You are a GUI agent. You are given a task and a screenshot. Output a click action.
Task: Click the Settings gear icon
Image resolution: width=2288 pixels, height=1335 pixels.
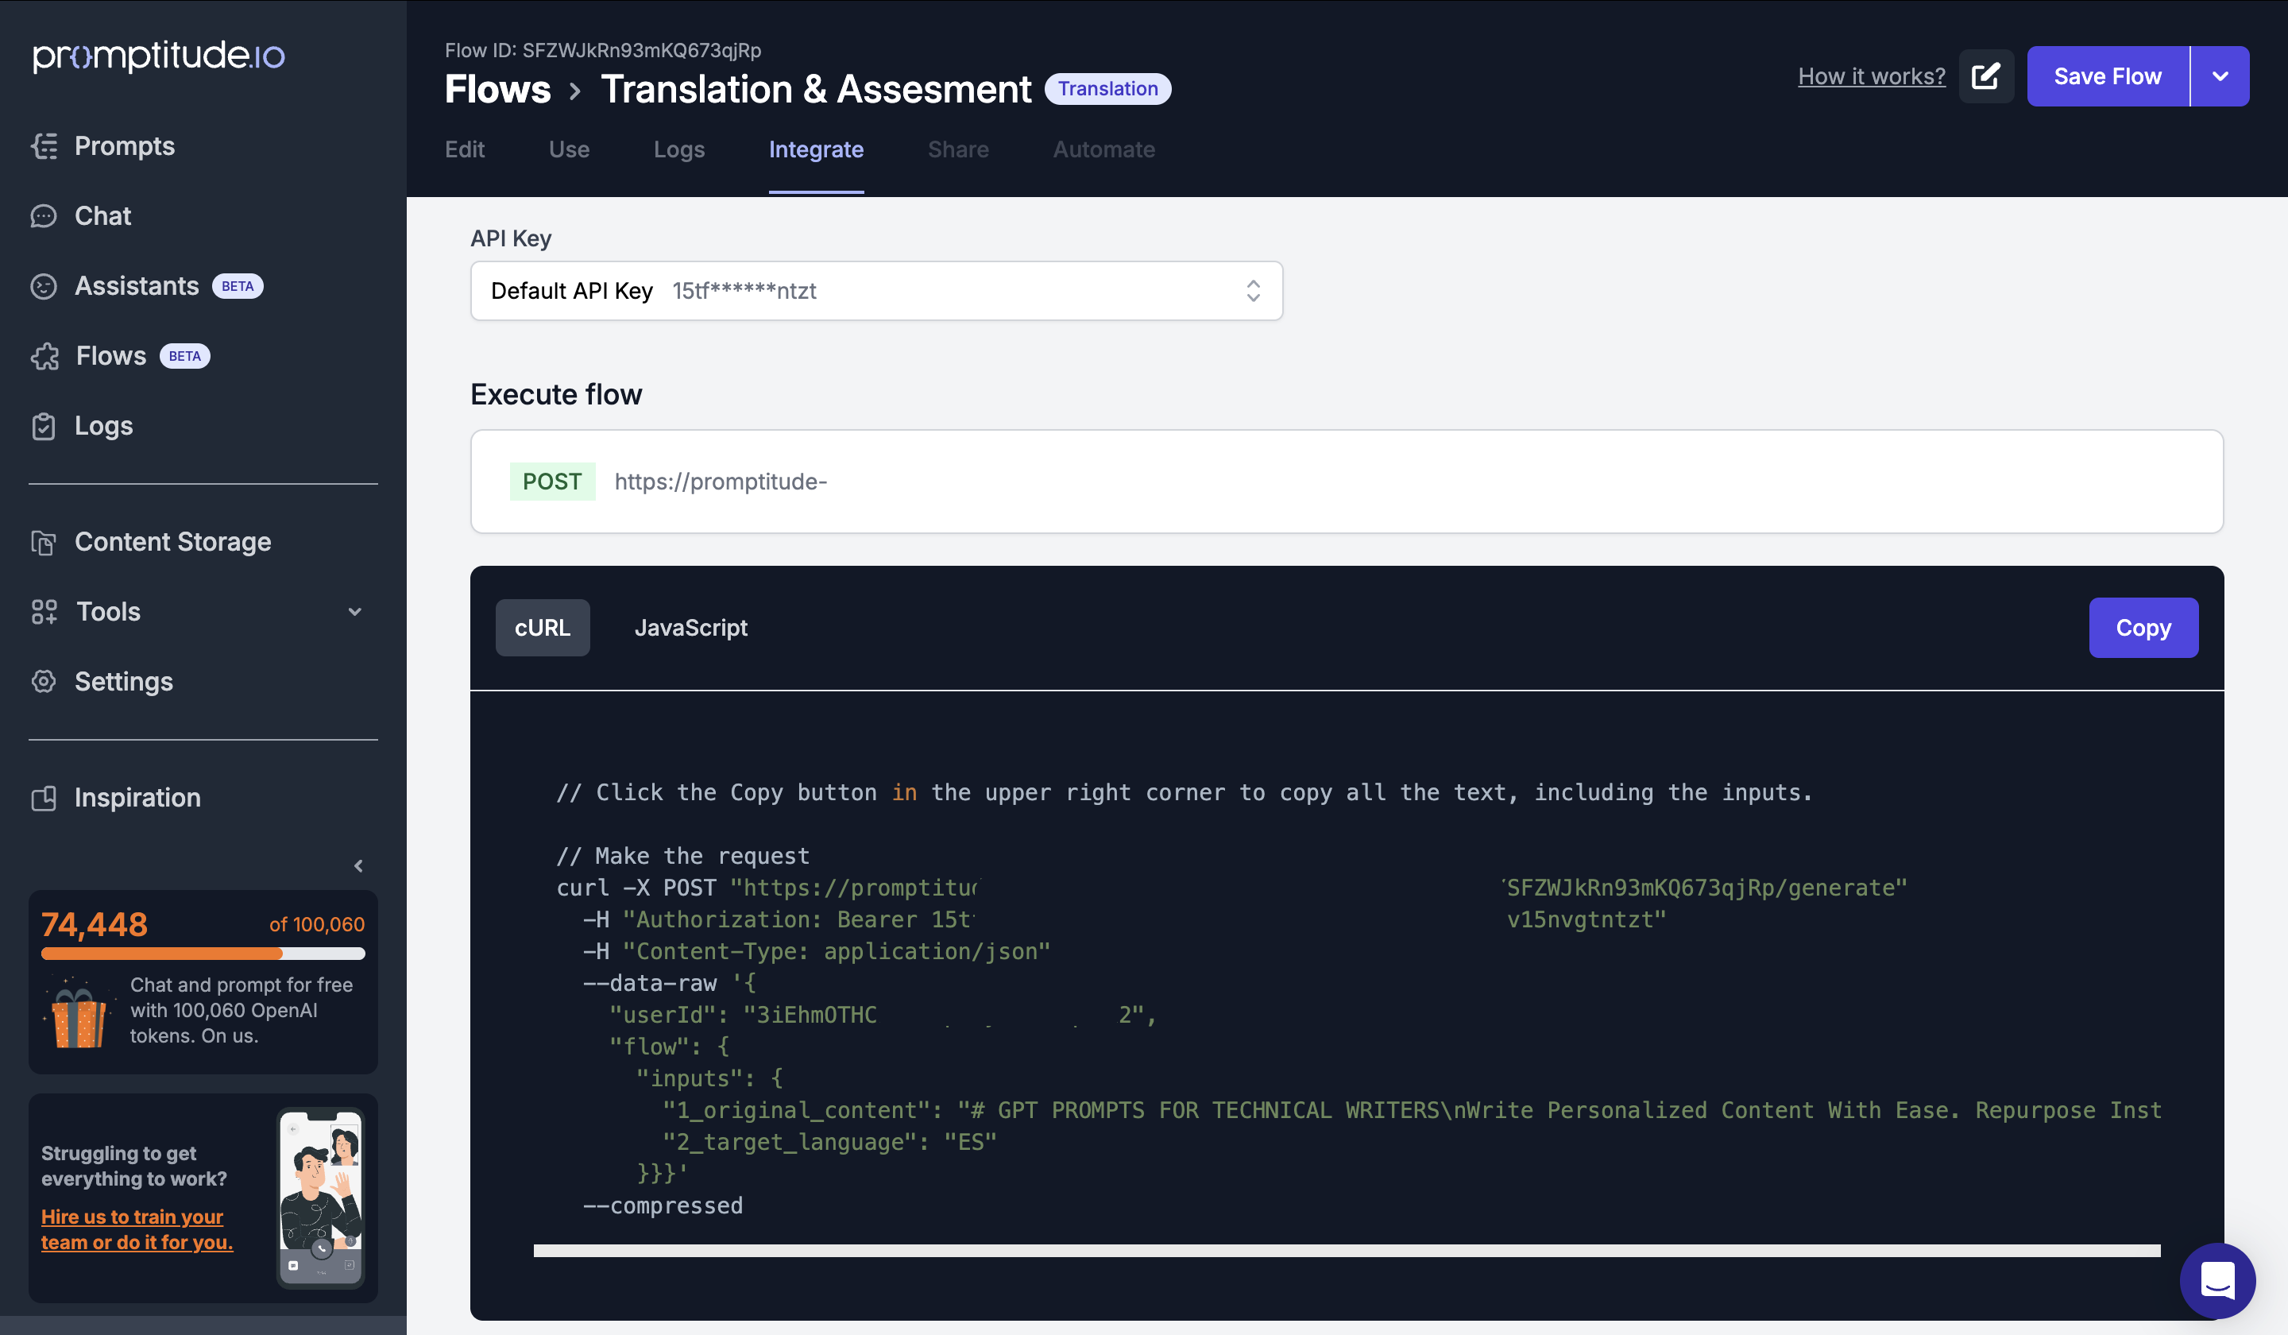click(x=44, y=682)
